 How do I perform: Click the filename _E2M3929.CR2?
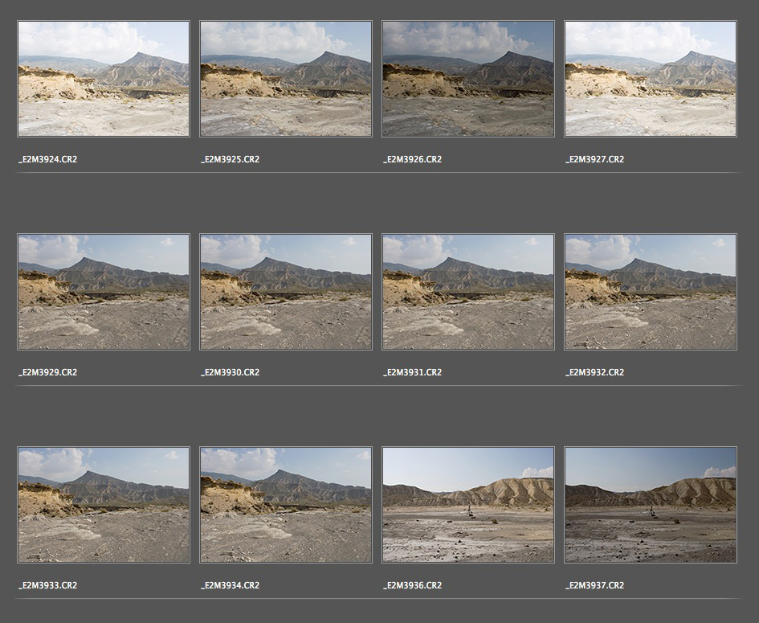pos(48,373)
